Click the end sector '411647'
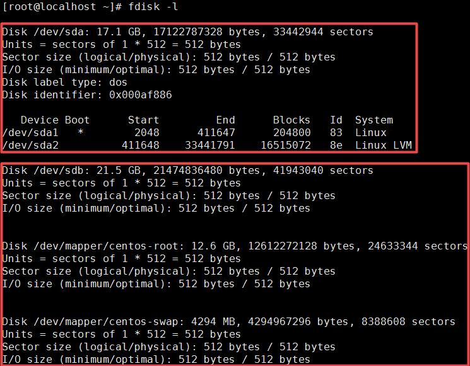Screen dimensions: 470x366 coord(216,132)
